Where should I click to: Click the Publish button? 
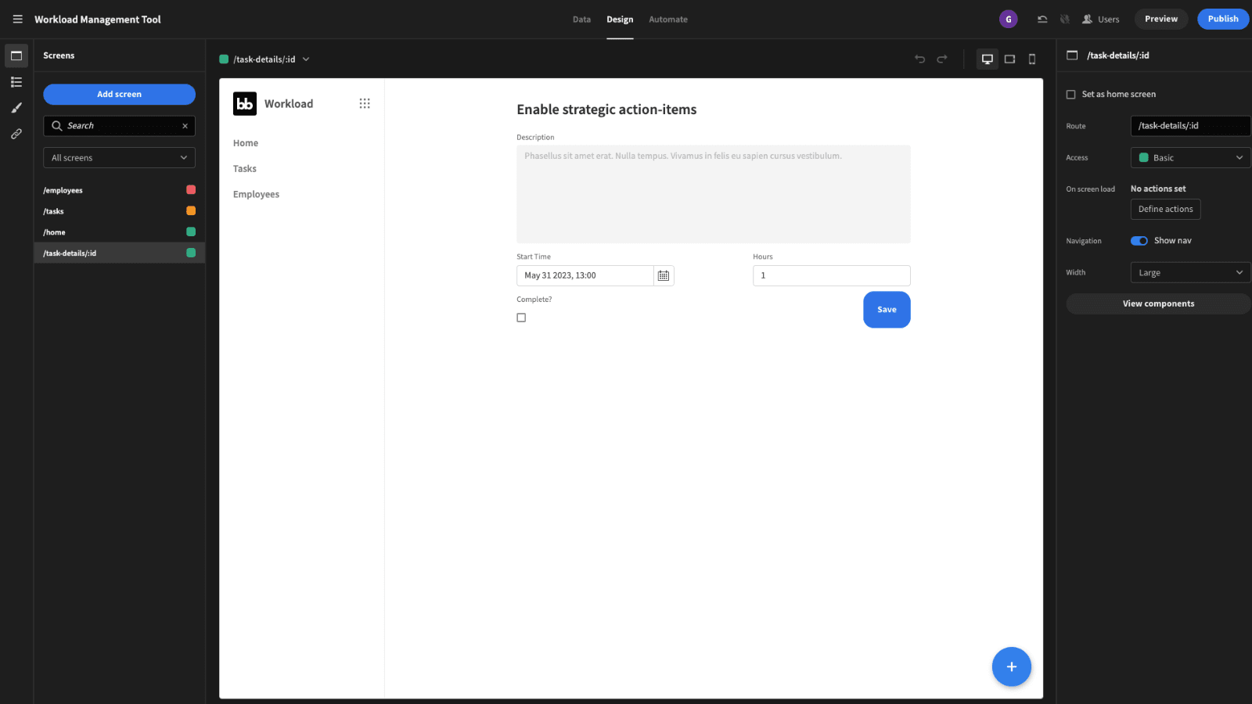pos(1223,19)
